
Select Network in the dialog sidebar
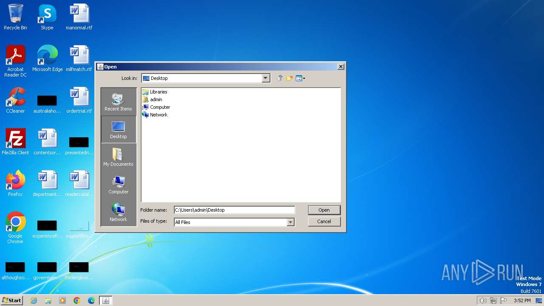tap(118, 212)
